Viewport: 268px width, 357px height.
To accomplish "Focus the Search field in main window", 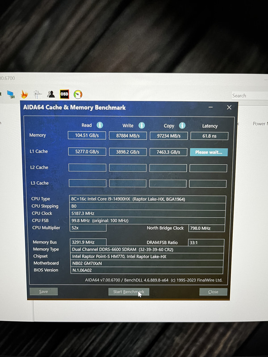I will point(250,95).
